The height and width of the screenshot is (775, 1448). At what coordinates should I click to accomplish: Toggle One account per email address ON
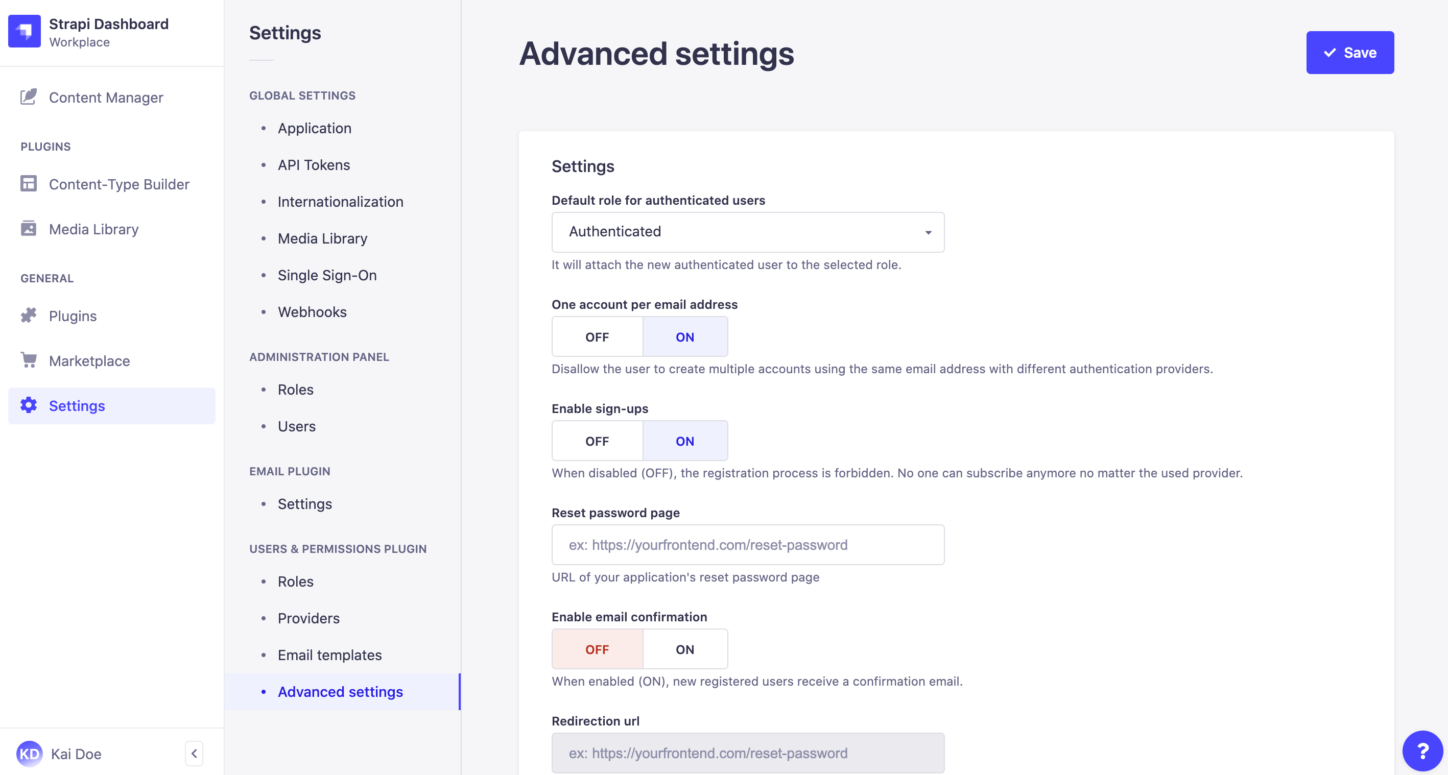point(684,336)
